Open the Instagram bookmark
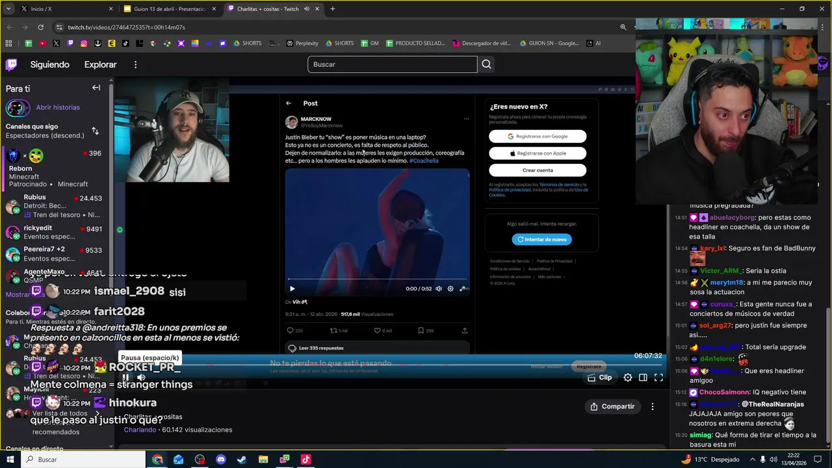The height and width of the screenshot is (468, 832). (x=84, y=44)
